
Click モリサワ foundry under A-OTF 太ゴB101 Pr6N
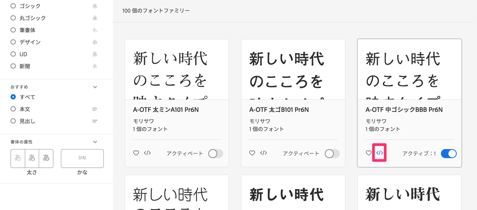pyautogui.click(x=259, y=121)
